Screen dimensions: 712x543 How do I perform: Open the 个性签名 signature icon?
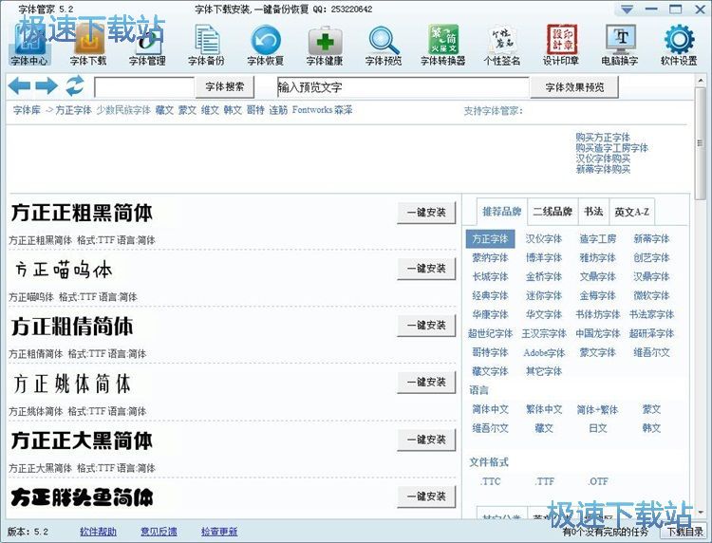click(x=502, y=45)
